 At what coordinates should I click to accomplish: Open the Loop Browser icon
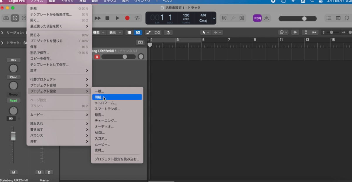tap(347, 18)
